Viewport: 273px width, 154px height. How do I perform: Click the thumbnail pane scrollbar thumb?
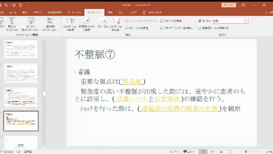pyautogui.click(x=44, y=94)
